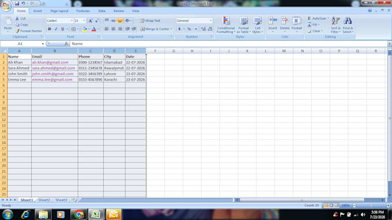Enable Wrap Text
This screenshot has width=392, height=220.
(x=150, y=21)
